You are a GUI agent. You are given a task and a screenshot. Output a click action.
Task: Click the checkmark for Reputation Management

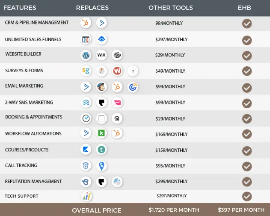pyautogui.click(x=247, y=182)
